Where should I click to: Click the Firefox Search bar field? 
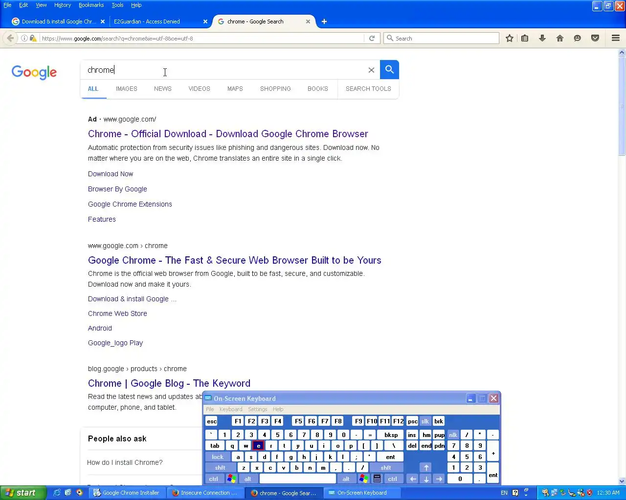[441, 38]
